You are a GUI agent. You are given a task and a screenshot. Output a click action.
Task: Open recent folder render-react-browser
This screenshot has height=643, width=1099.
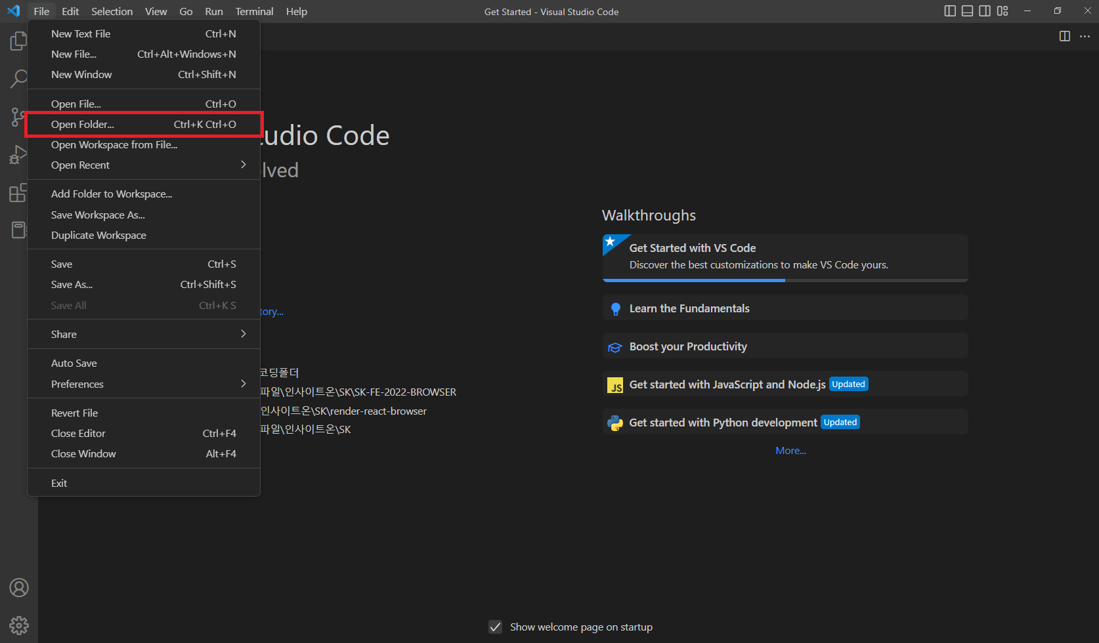click(343, 411)
